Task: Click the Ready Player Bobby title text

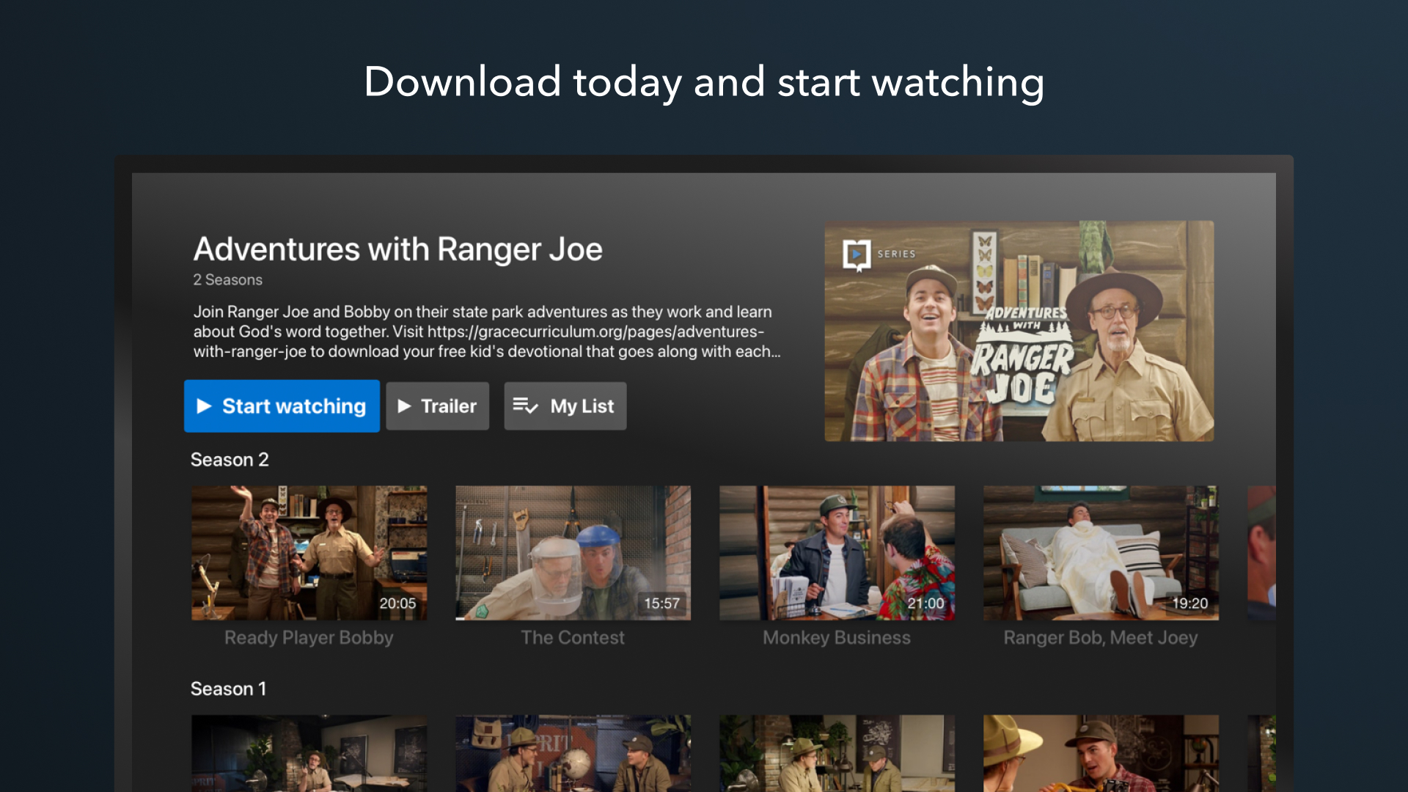Action: pyautogui.click(x=309, y=638)
